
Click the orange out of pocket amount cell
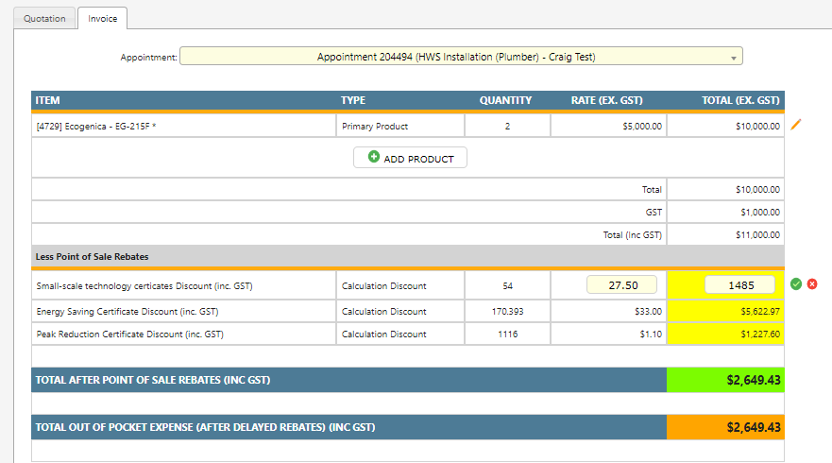724,427
